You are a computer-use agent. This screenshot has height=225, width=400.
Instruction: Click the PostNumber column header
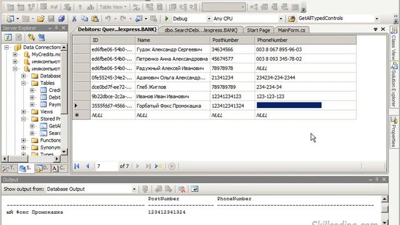[232, 40]
